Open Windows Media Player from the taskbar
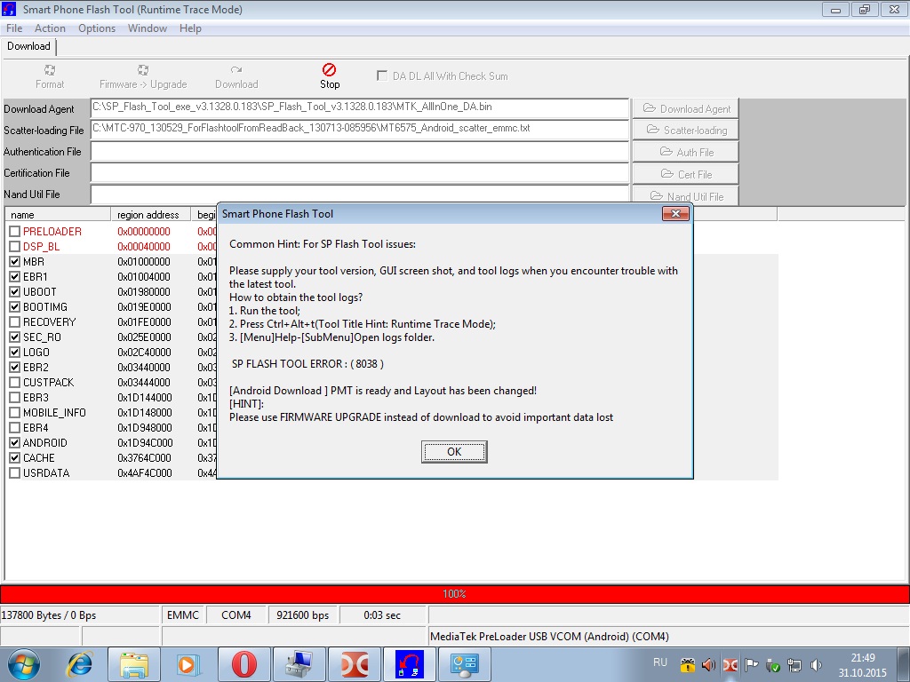This screenshot has height=682, width=910. pyautogui.click(x=188, y=663)
